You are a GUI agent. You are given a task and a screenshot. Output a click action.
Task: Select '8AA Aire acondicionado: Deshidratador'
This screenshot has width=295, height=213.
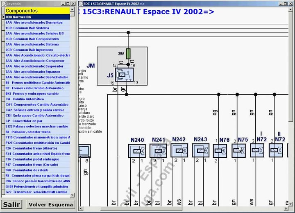click(37, 77)
